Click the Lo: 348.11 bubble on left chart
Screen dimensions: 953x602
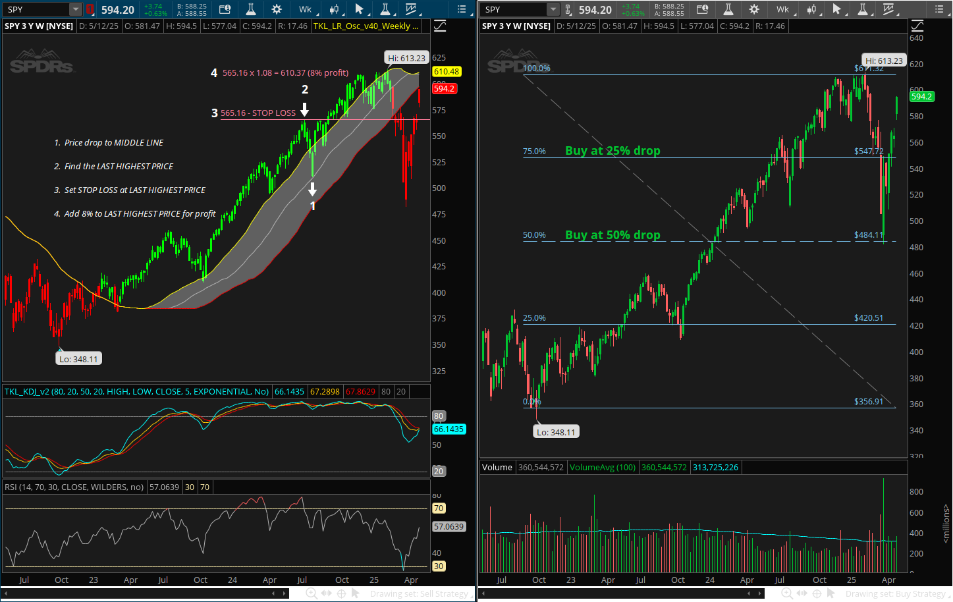pos(78,359)
